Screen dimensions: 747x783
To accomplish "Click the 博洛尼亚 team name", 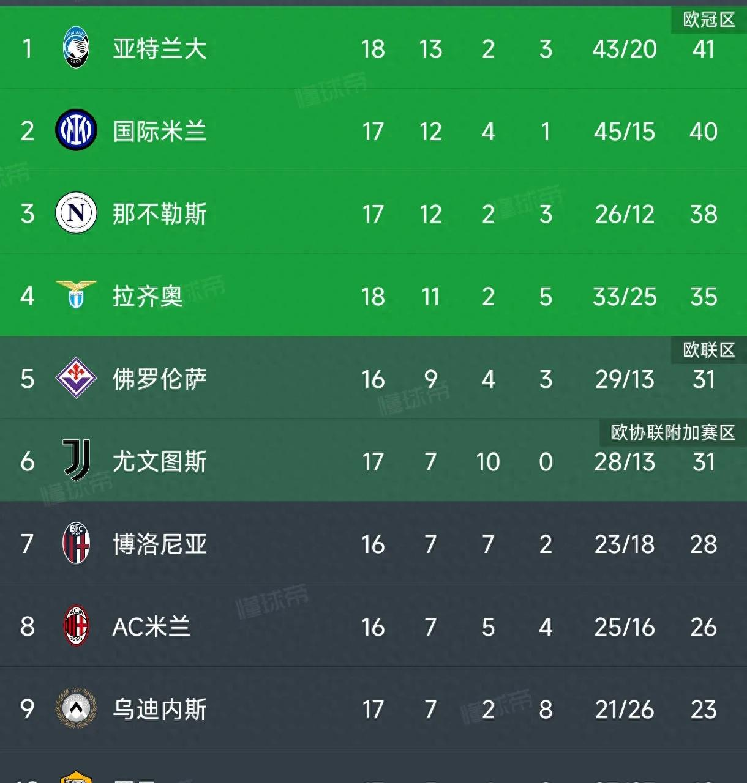I will click(x=160, y=544).
